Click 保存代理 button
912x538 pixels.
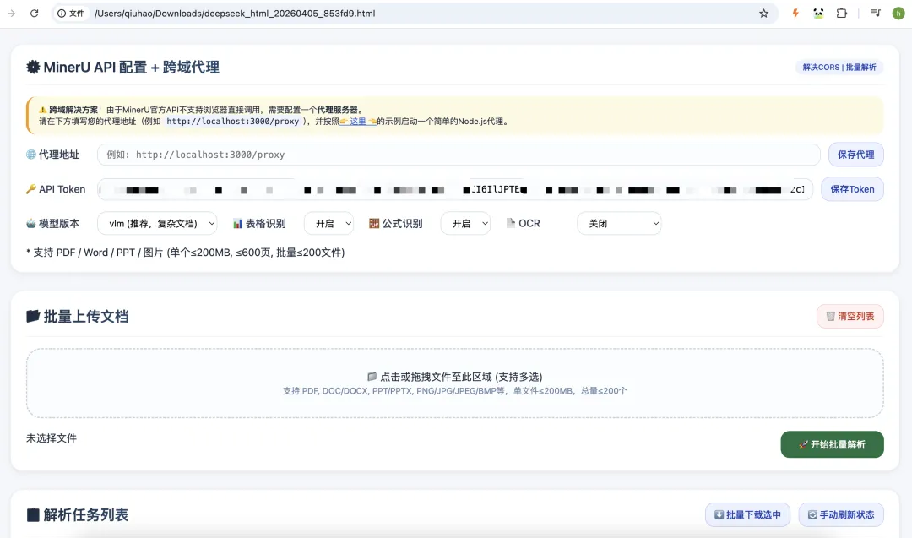tap(855, 154)
